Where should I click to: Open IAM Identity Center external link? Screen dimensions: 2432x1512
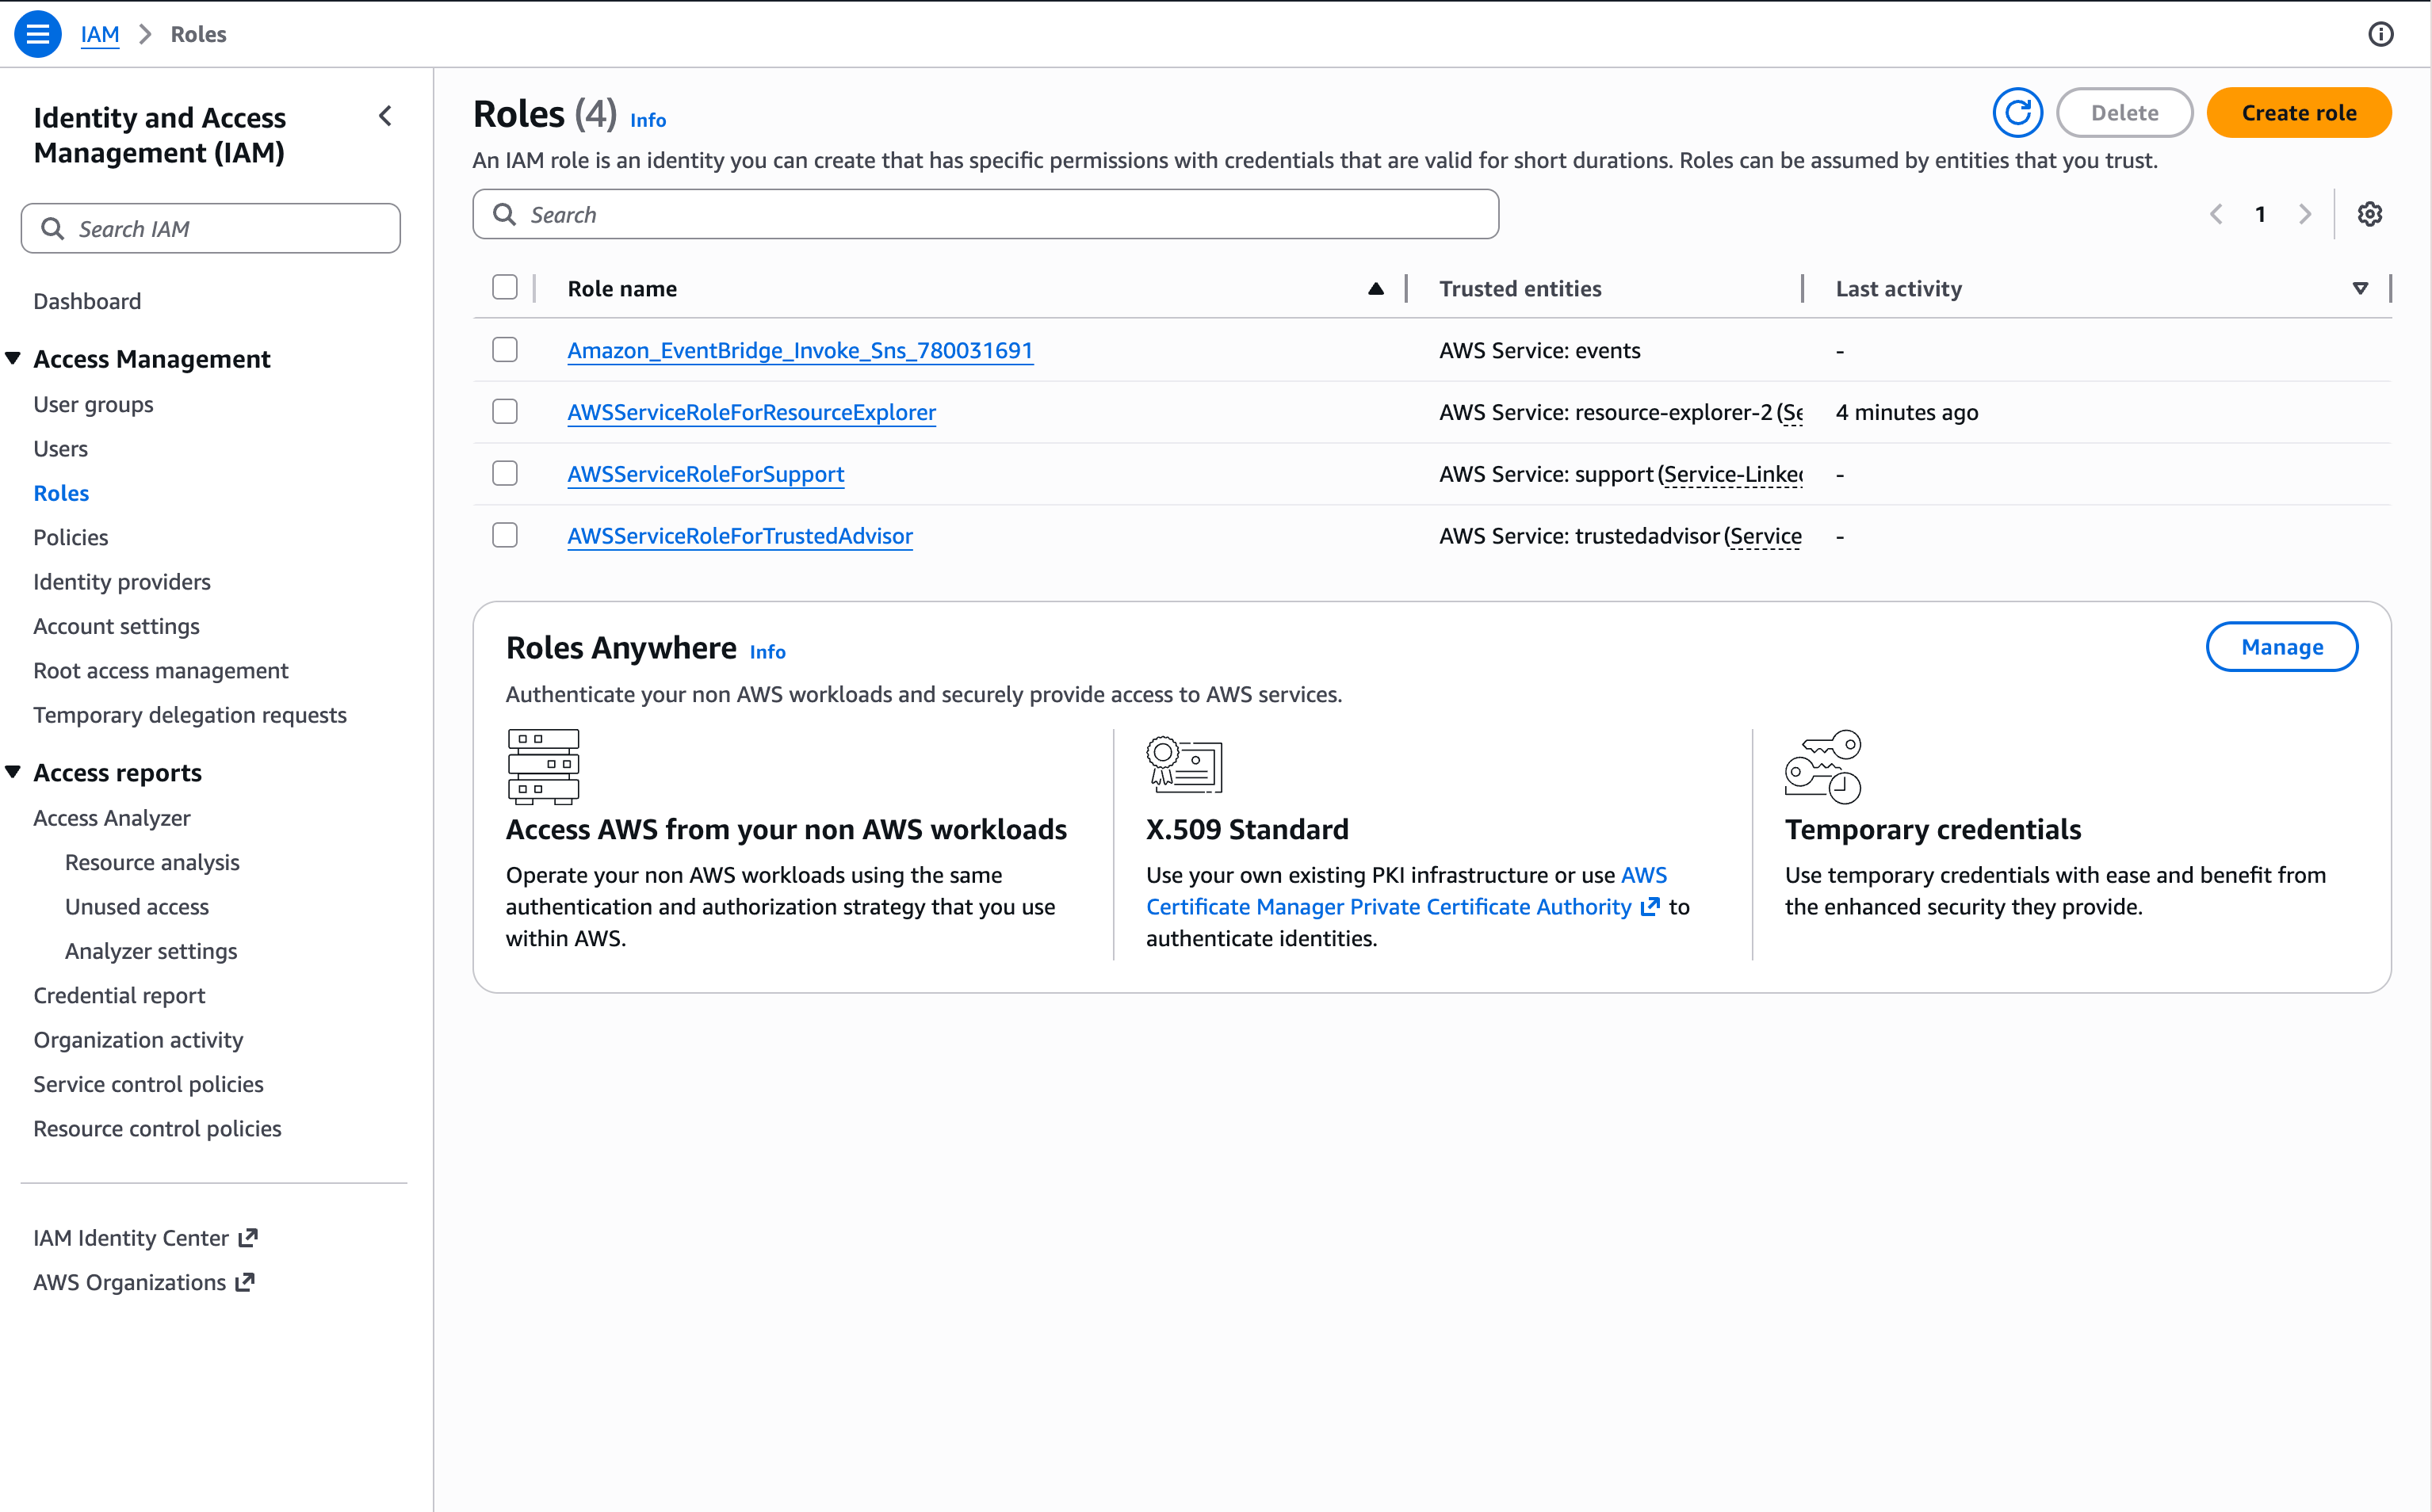(x=146, y=1238)
